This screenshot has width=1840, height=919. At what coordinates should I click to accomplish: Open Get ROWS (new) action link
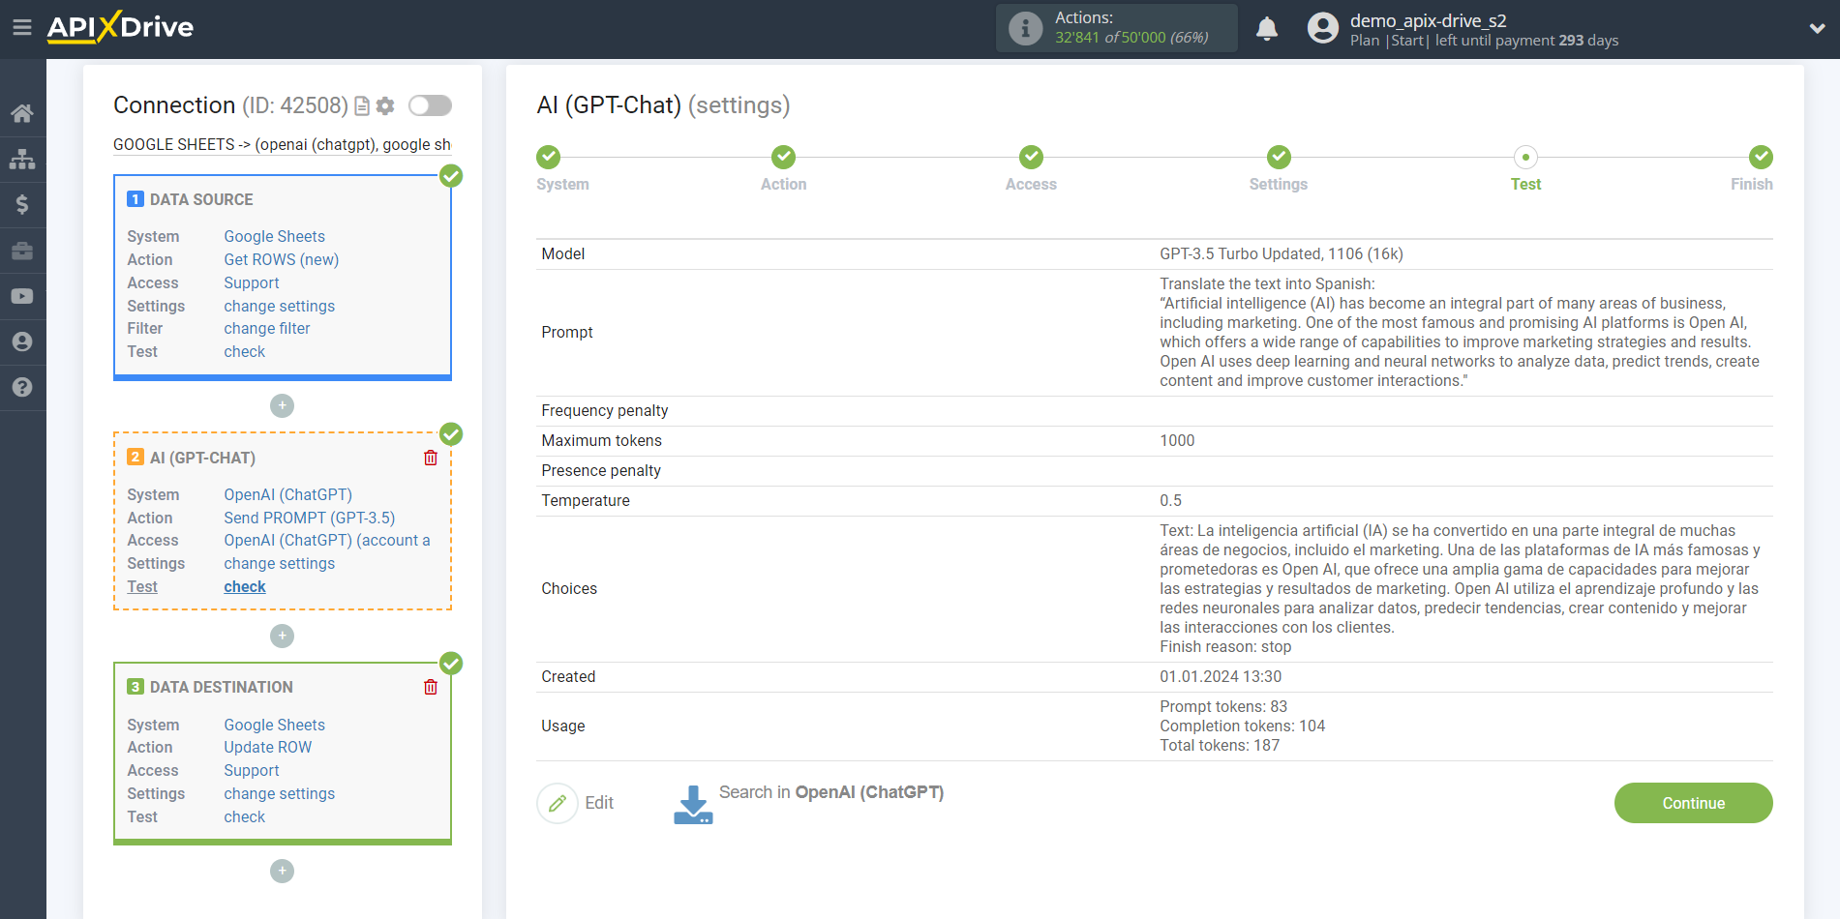(x=281, y=259)
